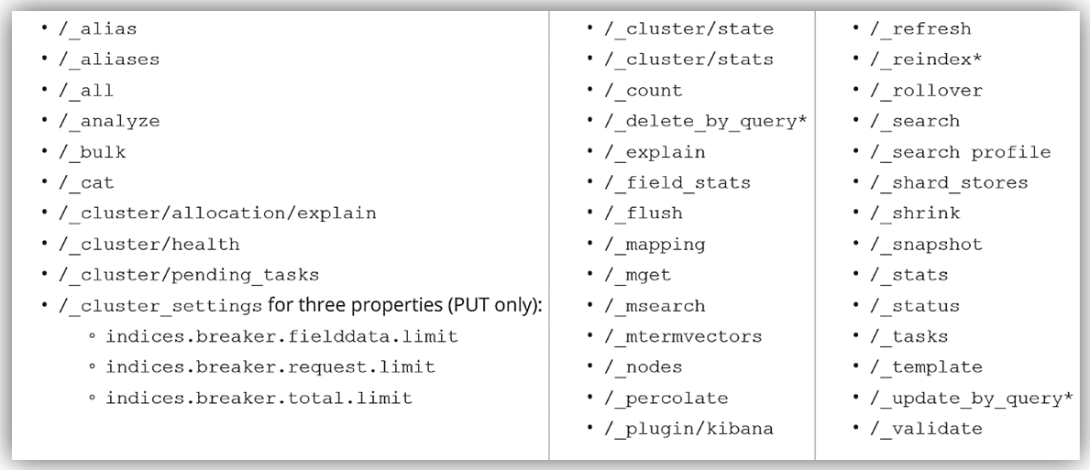The width and height of the screenshot is (1090, 470).
Task: Select the /_delete_by_query* item
Action: [x=705, y=121]
